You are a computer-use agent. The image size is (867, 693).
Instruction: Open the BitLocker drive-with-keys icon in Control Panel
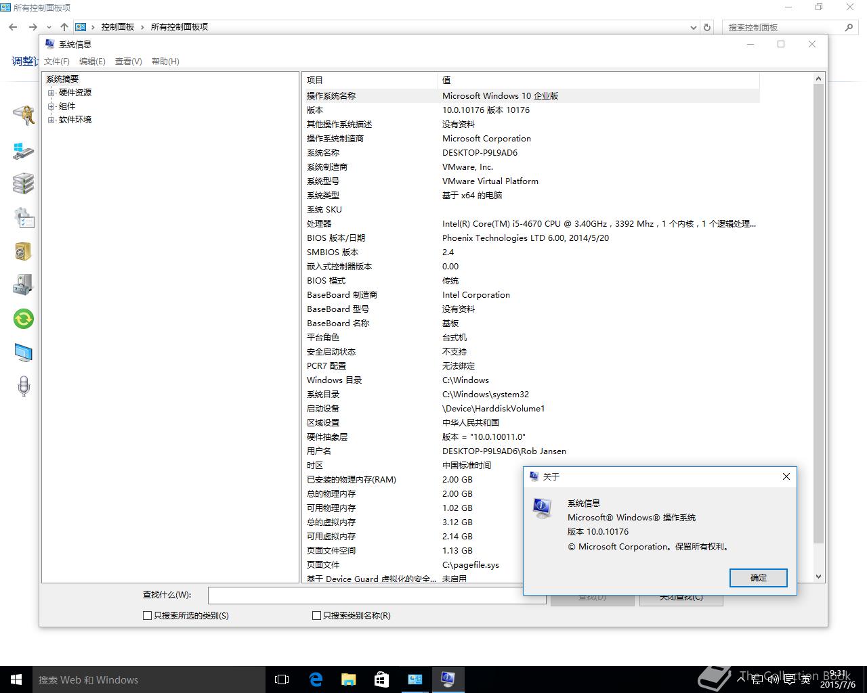pyautogui.click(x=24, y=116)
